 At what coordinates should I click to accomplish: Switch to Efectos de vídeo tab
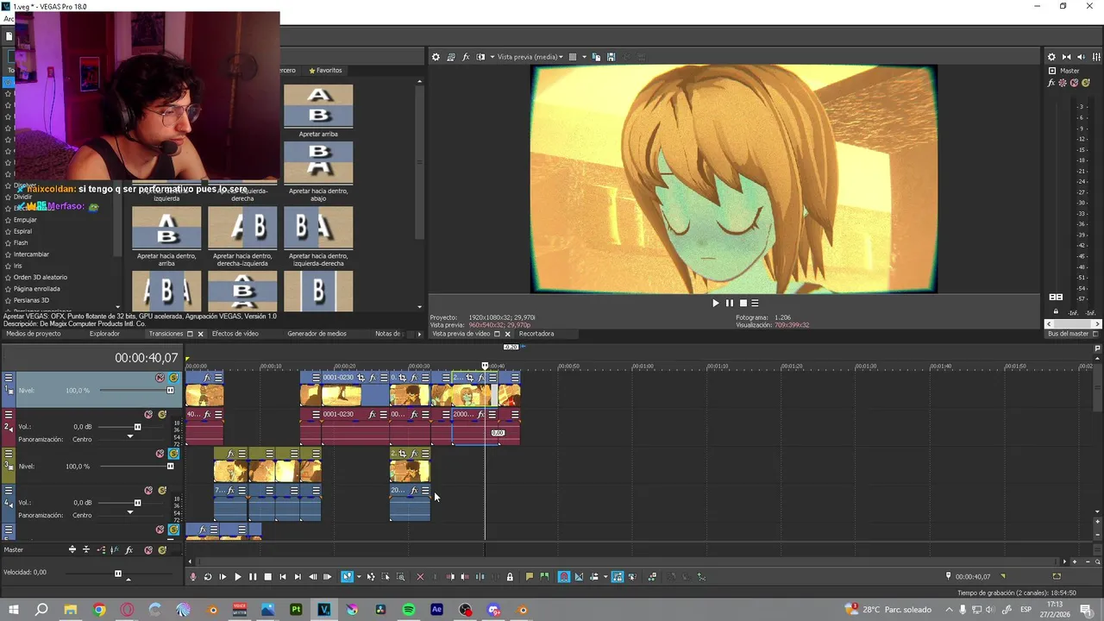[235, 334]
